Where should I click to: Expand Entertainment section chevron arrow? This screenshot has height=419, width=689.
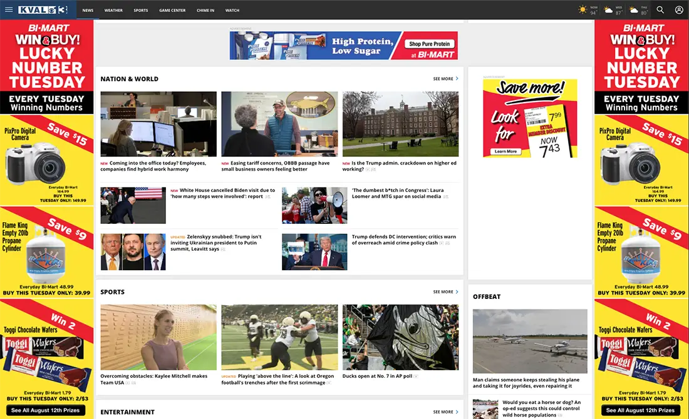(x=457, y=411)
